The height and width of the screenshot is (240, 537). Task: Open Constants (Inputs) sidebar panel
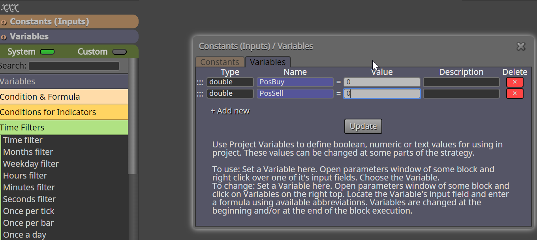coord(69,22)
